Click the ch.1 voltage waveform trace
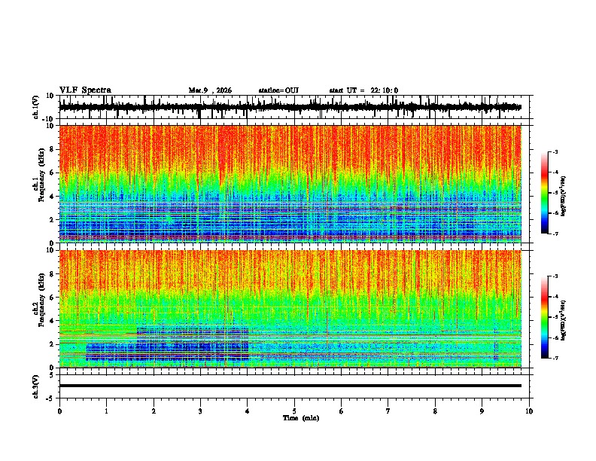596x461 pixels. coord(290,107)
